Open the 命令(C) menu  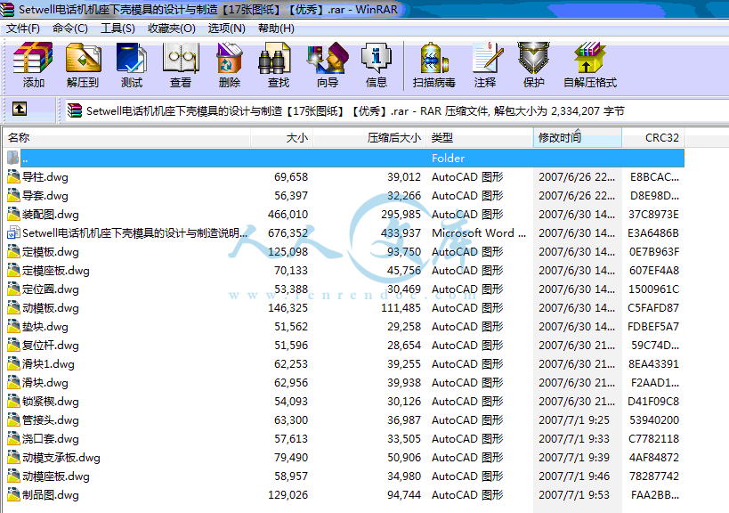70,28
